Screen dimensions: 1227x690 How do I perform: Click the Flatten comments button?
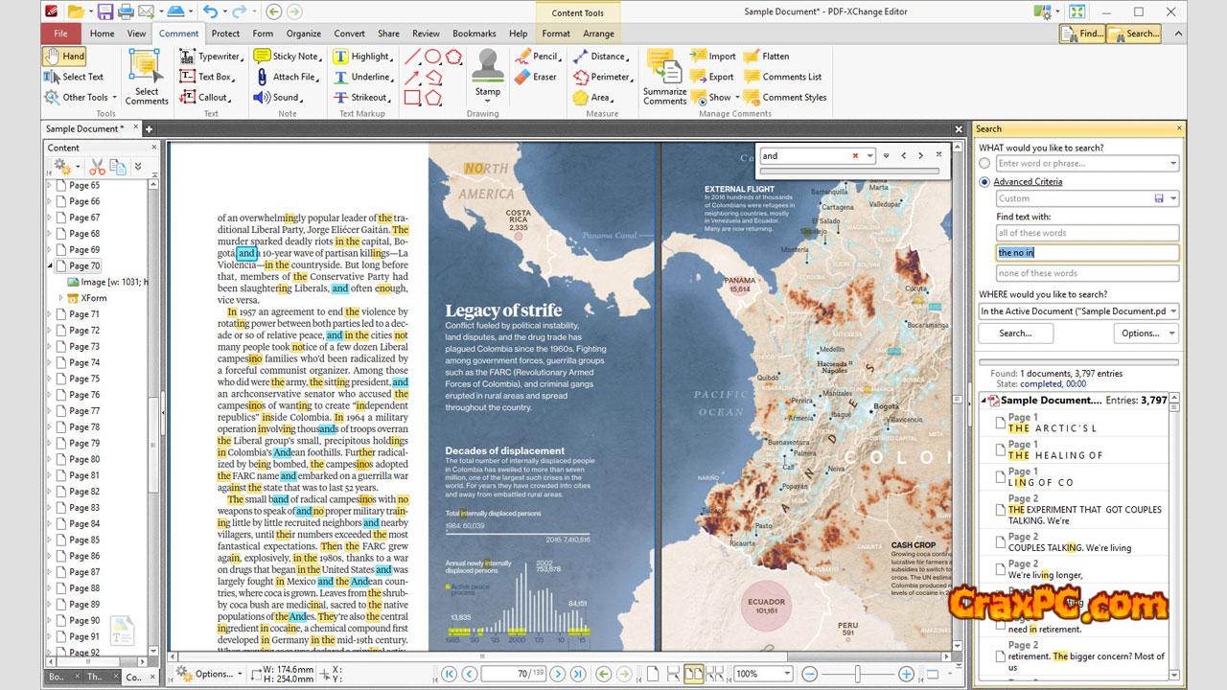pos(766,57)
